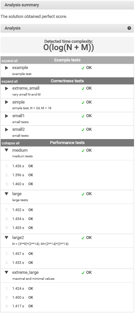Collapse the extreme_large test triangle
The width and height of the screenshot is (136, 314).
coord(7,273)
